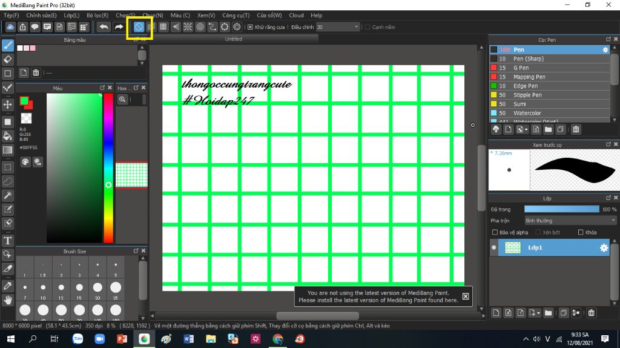620x348 pixels.
Task: Enable Bảo vệ alpha checkbox
Action: click(495, 233)
